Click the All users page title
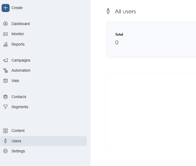 [x=125, y=11]
